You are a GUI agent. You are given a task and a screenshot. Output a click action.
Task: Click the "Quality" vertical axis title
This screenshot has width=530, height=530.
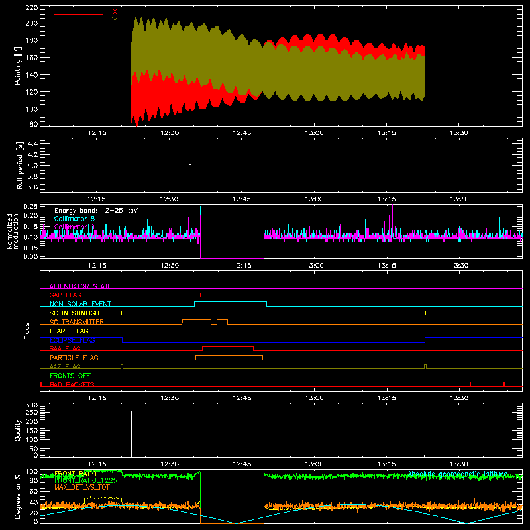[x=18, y=430]
